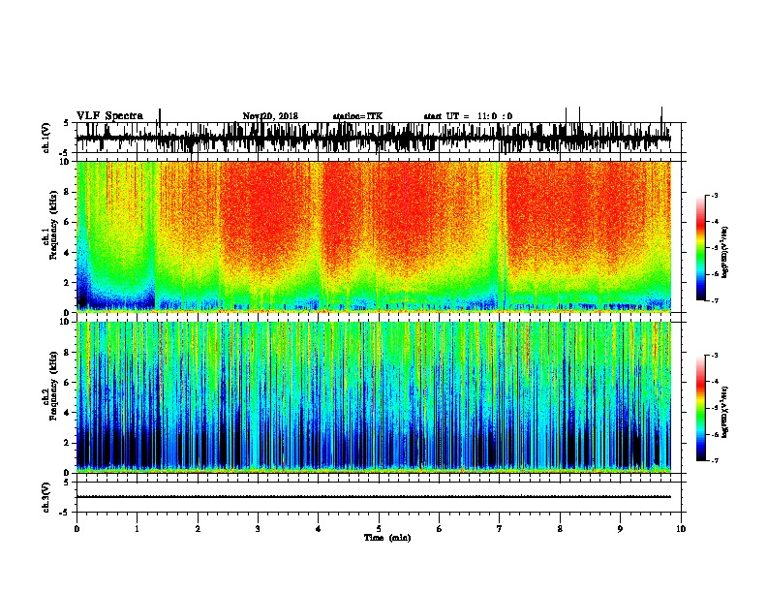Click time axis tick label "3"

(258, 529)
